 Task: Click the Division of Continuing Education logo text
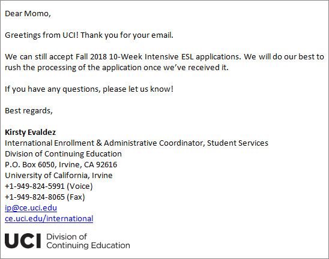[x=88, y=241]
